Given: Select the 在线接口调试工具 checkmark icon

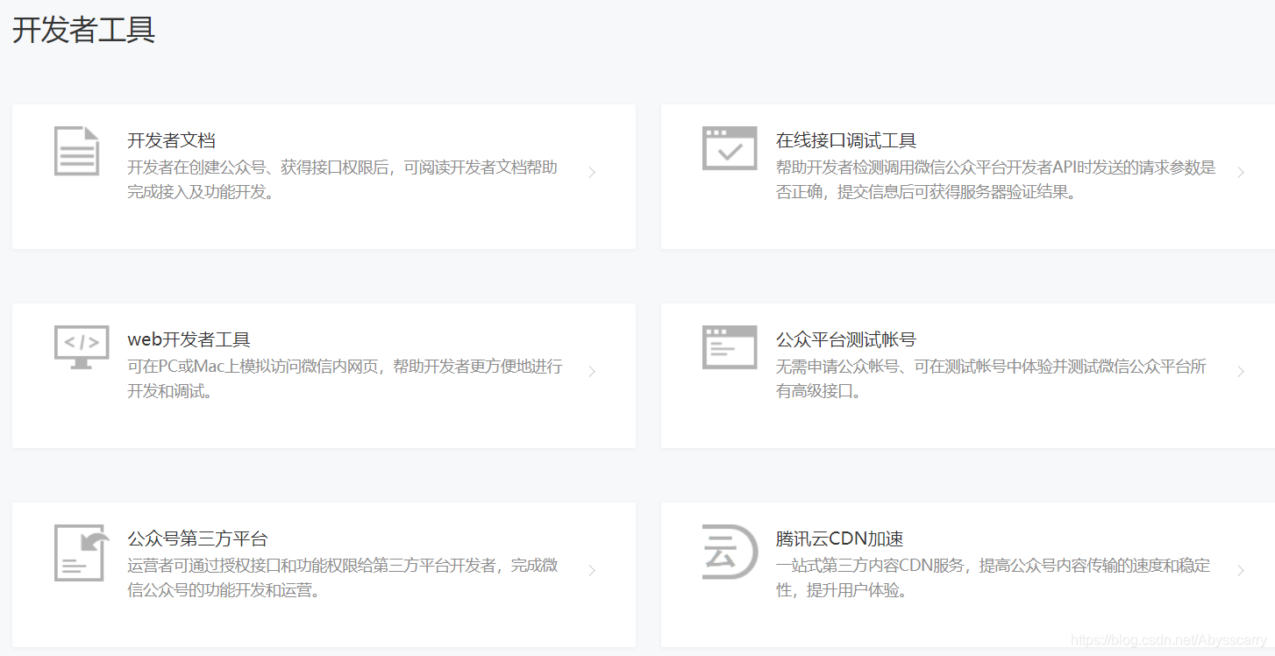Looking at the screenshot, I should [728, 148].
